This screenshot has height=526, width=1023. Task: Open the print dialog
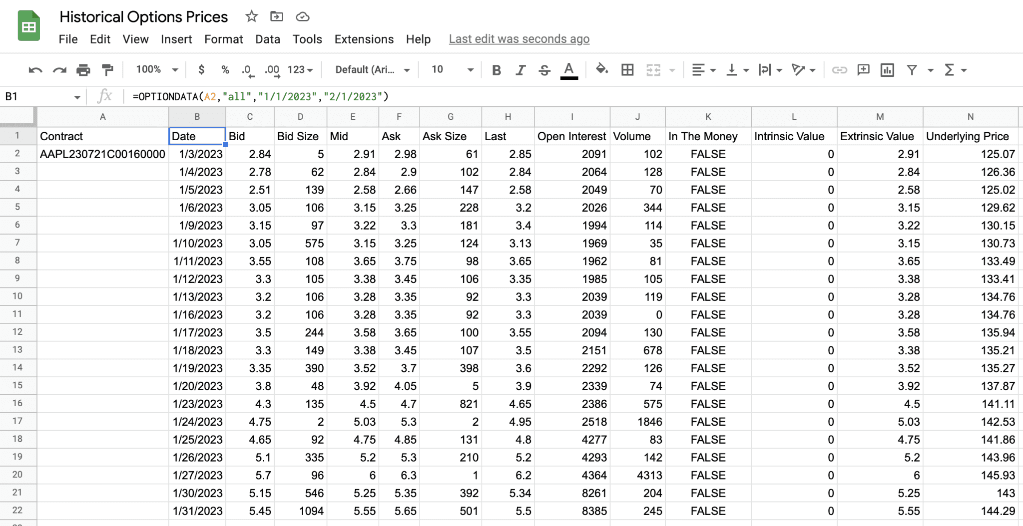(83, 70)
